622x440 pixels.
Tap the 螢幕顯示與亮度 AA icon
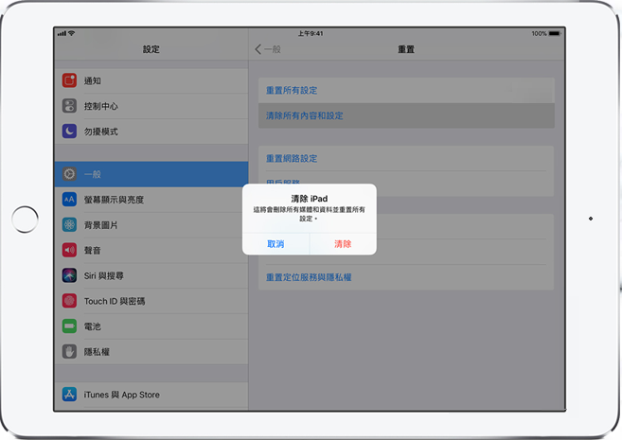(x=69, y=200)
